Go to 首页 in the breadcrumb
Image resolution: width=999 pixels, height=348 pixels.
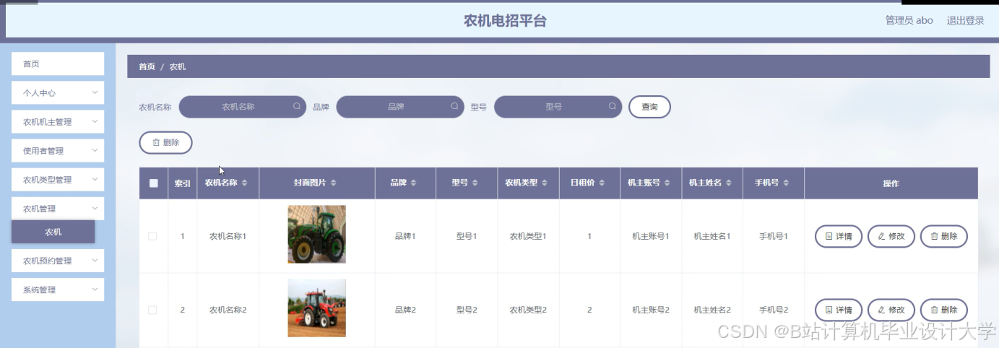point(147,66)
